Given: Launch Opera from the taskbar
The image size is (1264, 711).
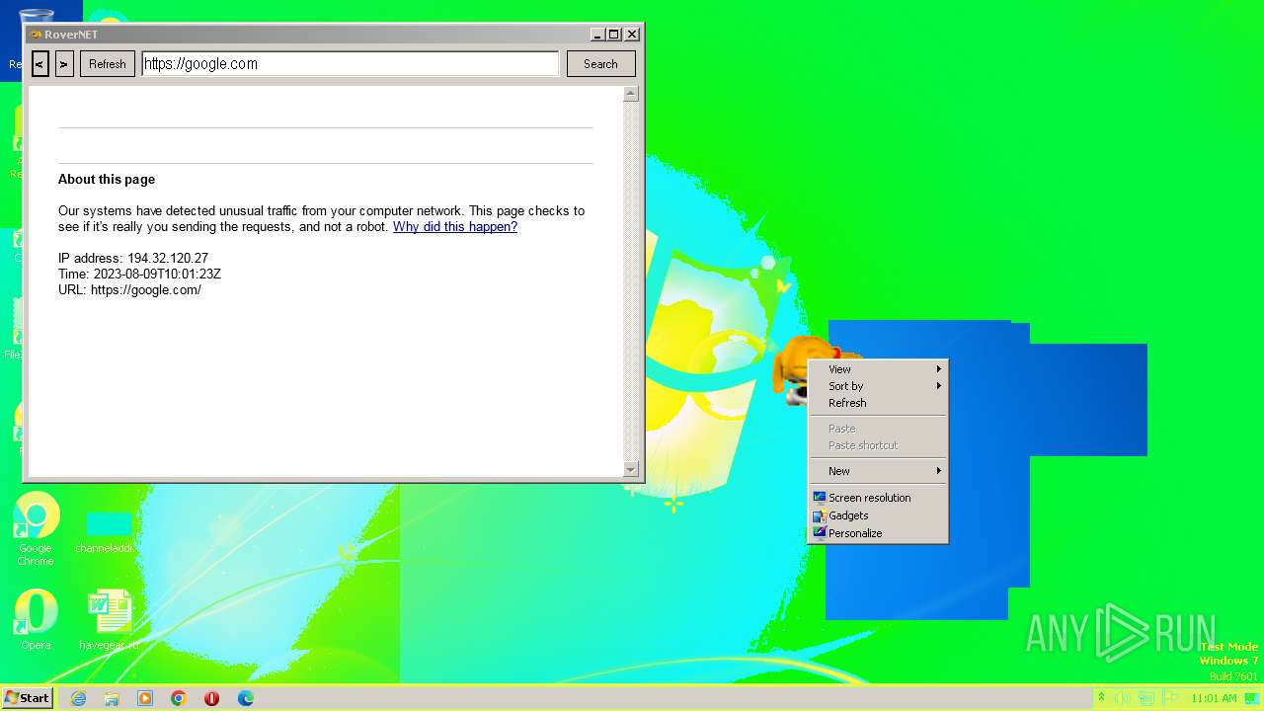Looking at the screenshot, I should [212, 698].
